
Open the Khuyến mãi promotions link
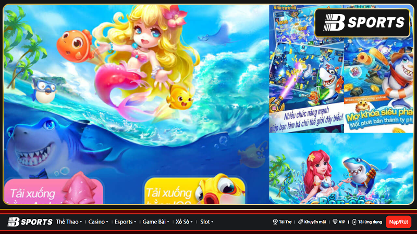tap(315, 222)
